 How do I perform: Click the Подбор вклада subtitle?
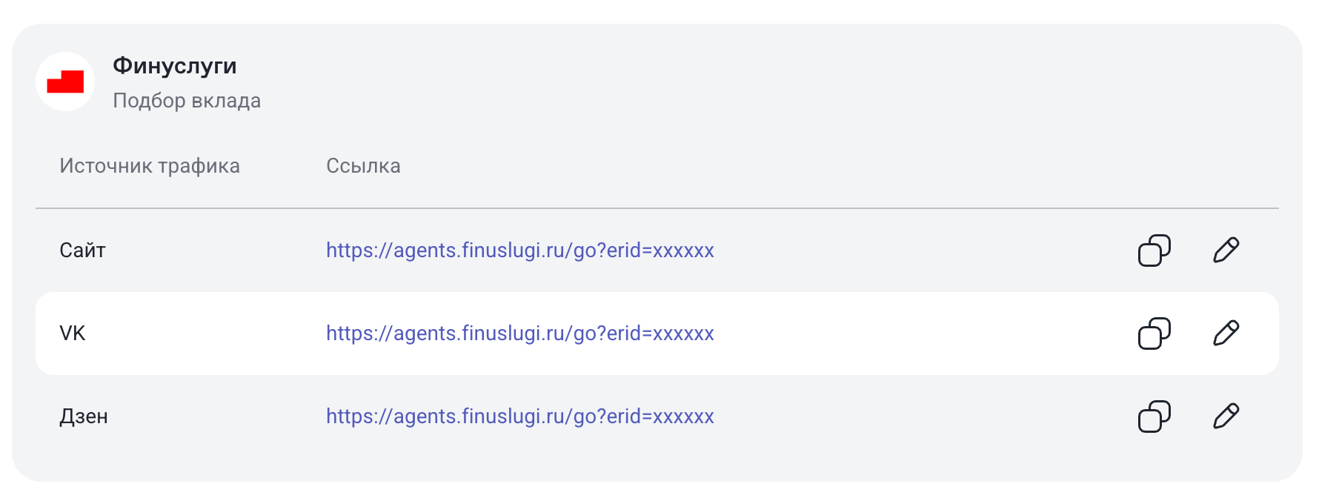[187, 101]
